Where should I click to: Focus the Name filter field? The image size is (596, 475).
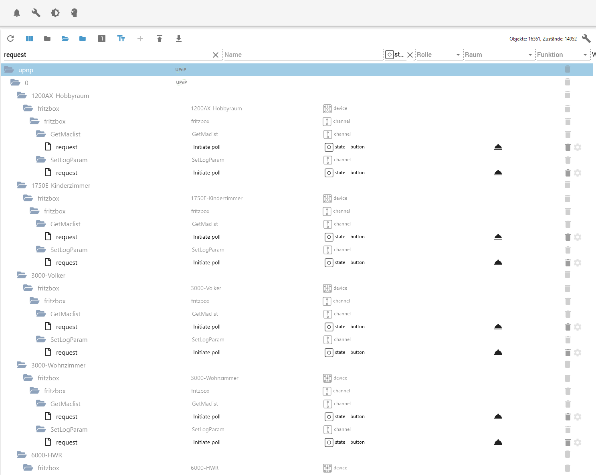pos(303,55)
